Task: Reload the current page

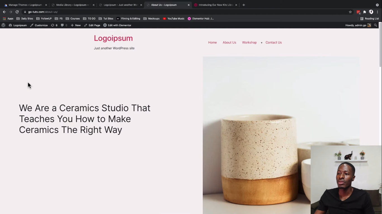Action: [x=17, y=12]
